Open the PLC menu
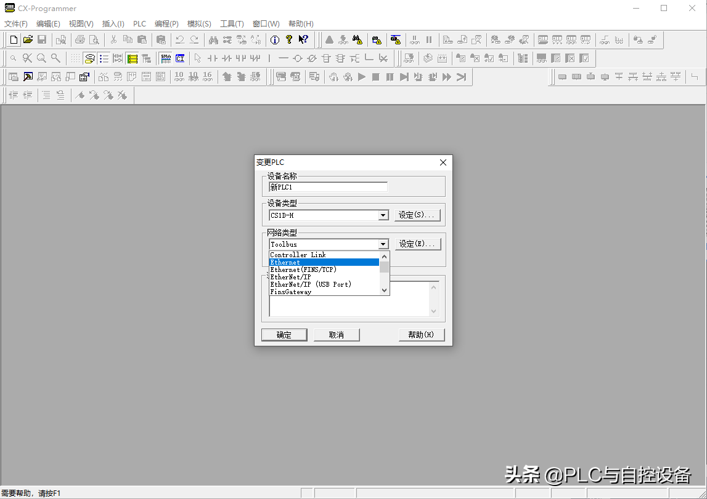Viewport: 707px width, 499px height. [139, 24]
